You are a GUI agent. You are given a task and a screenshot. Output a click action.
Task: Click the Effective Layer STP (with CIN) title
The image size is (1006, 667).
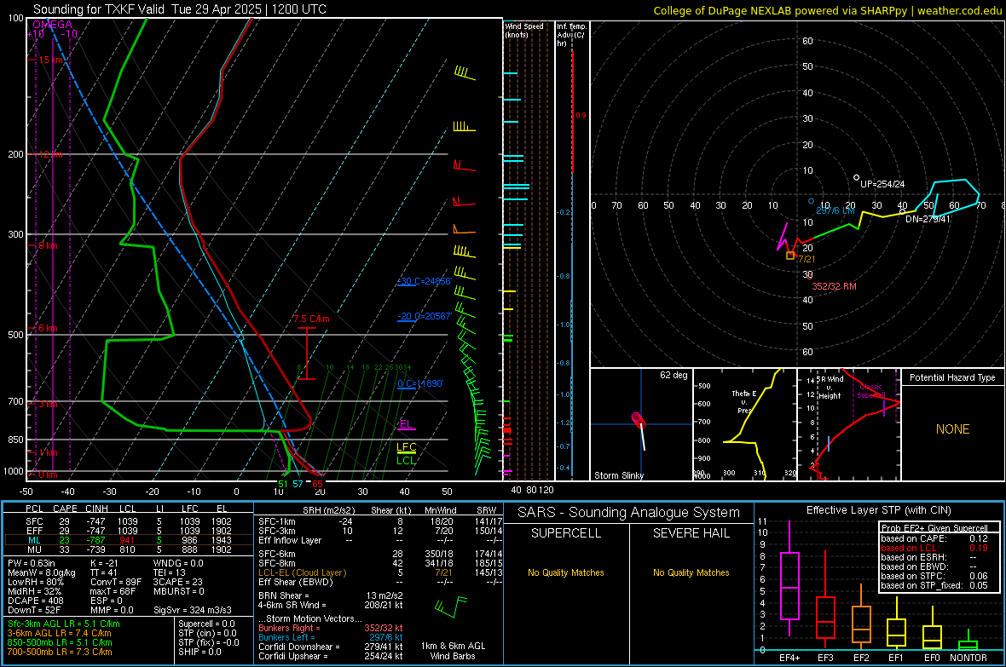pos(878,510)
